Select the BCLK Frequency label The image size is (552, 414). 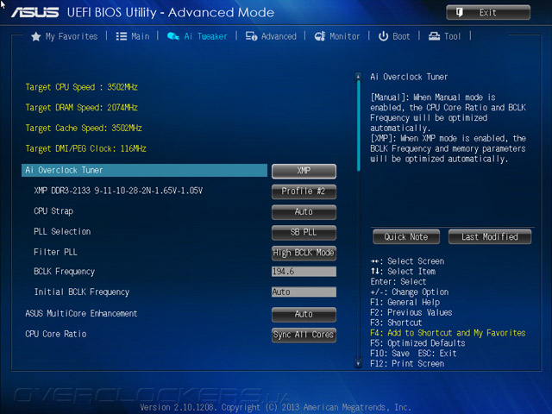65,272
